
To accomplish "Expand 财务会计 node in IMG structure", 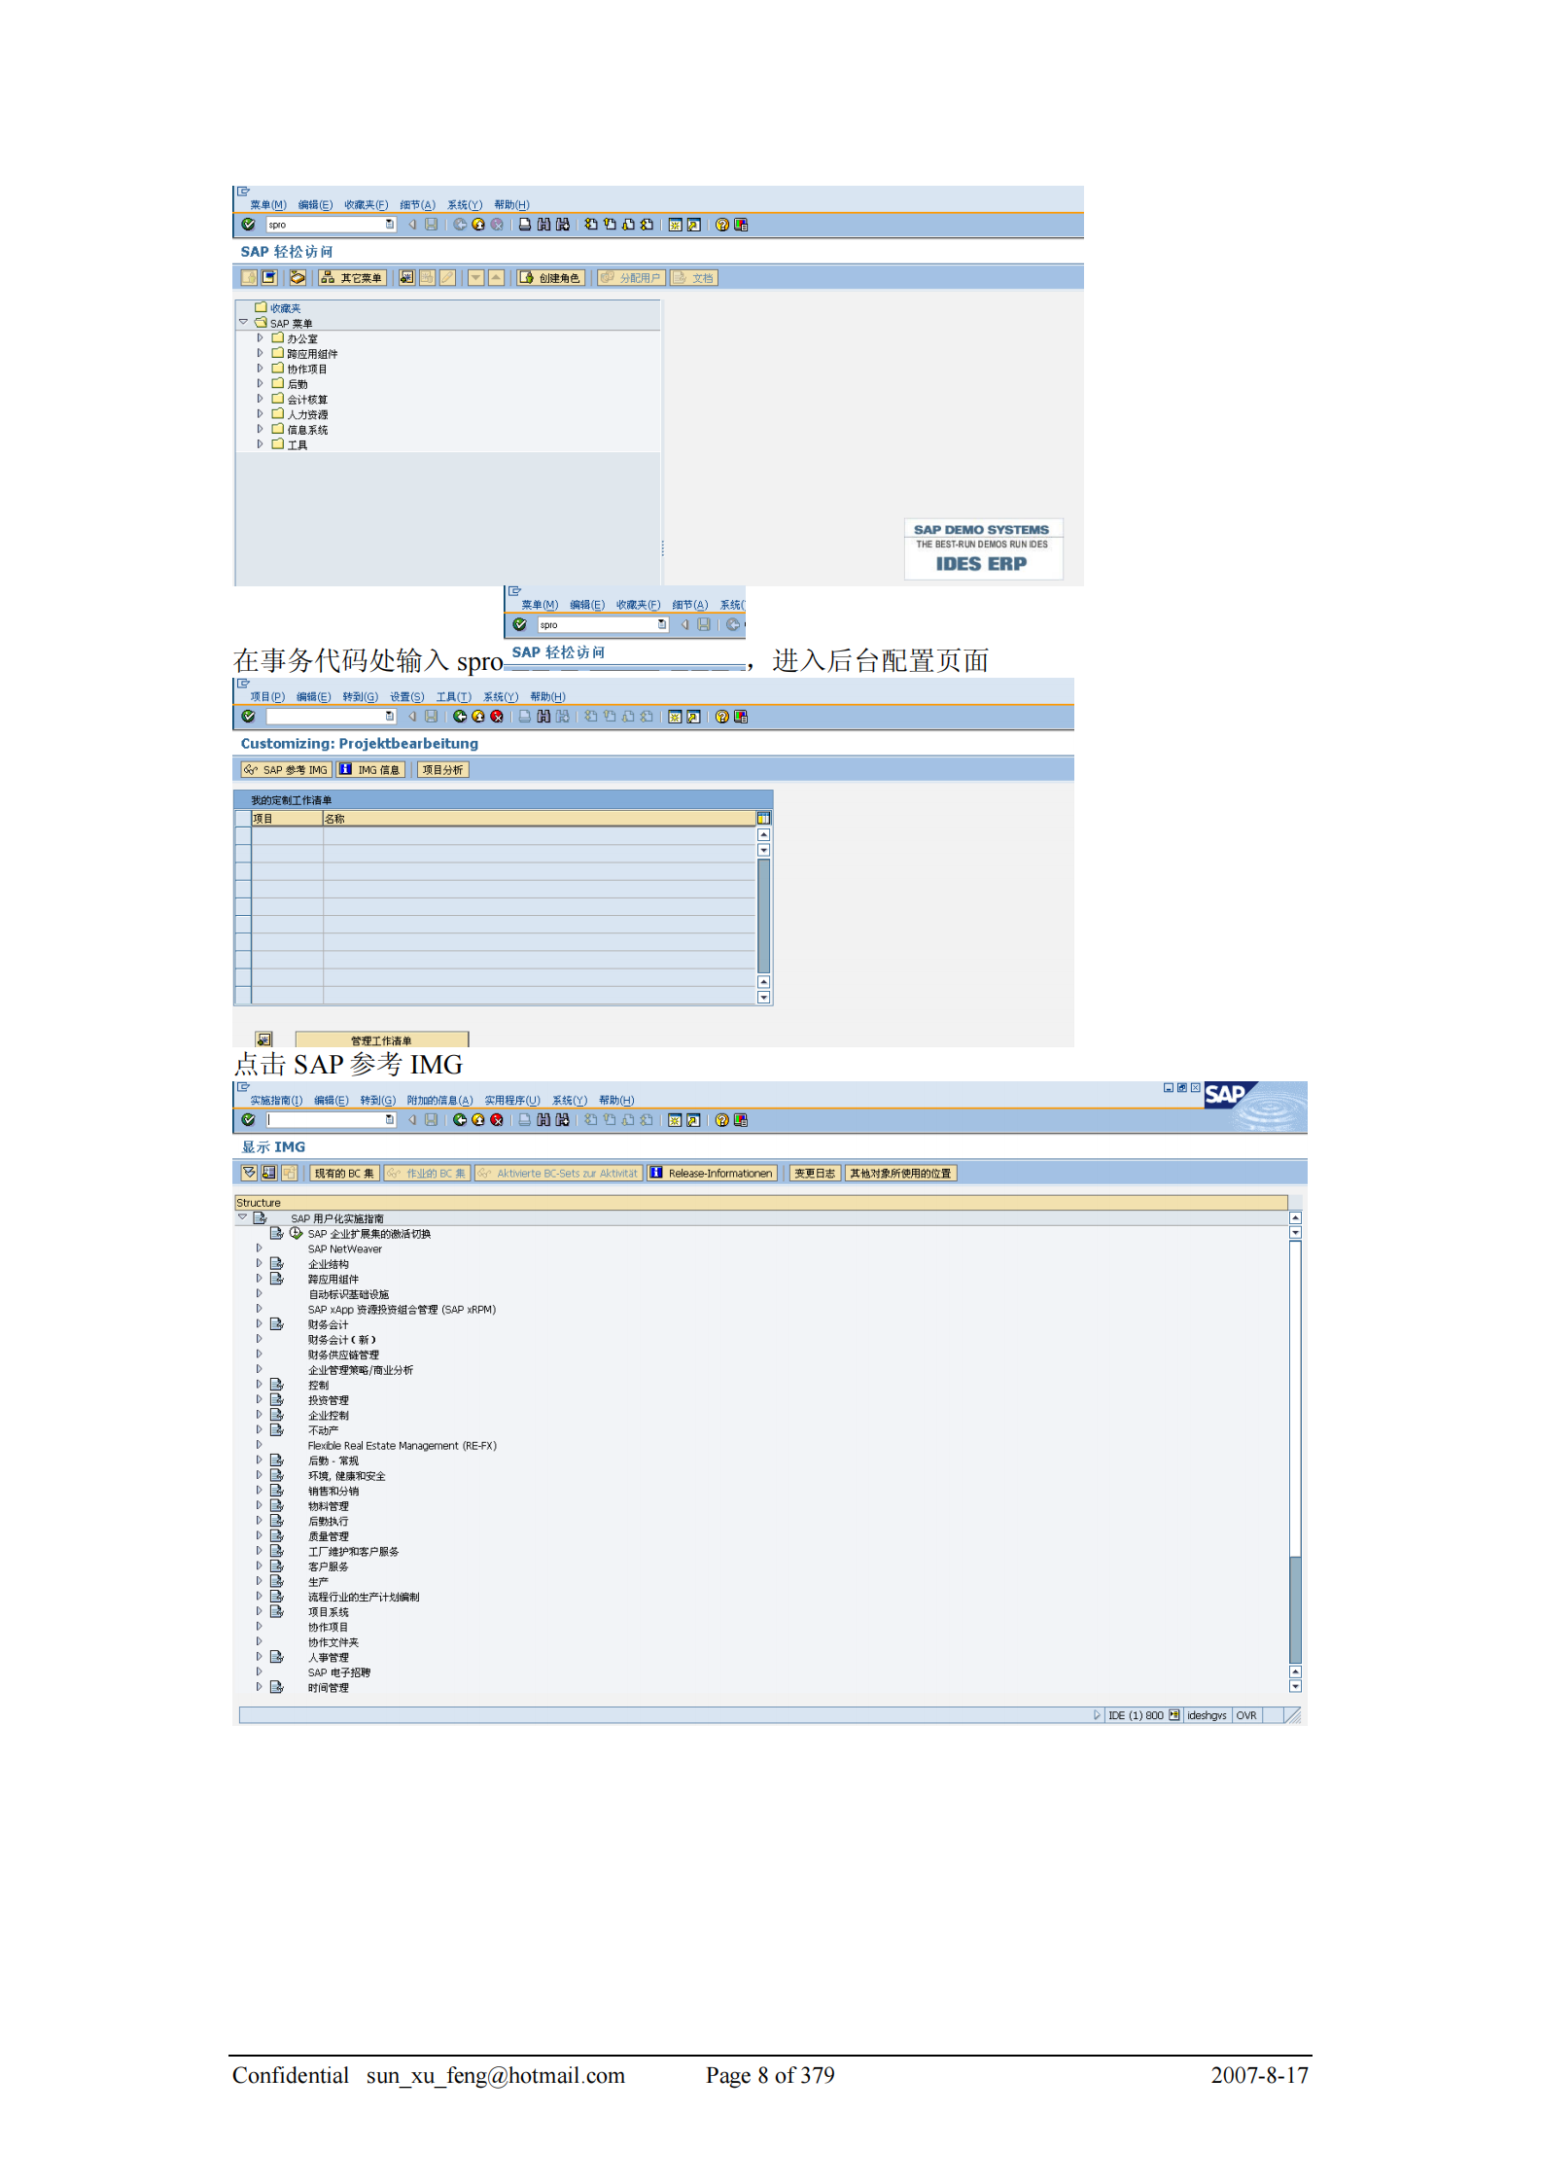I will 259,1324.
